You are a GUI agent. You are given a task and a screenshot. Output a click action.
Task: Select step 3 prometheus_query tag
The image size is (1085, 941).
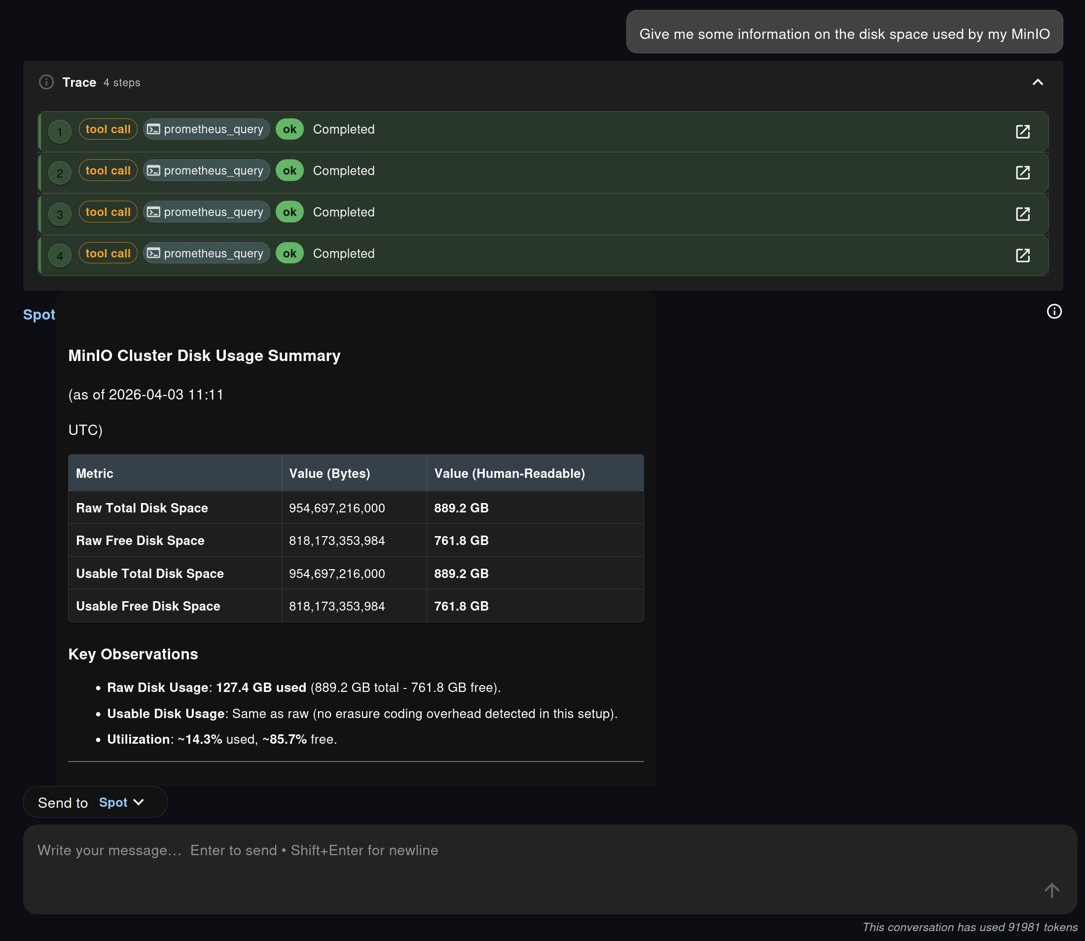point(206,212)
